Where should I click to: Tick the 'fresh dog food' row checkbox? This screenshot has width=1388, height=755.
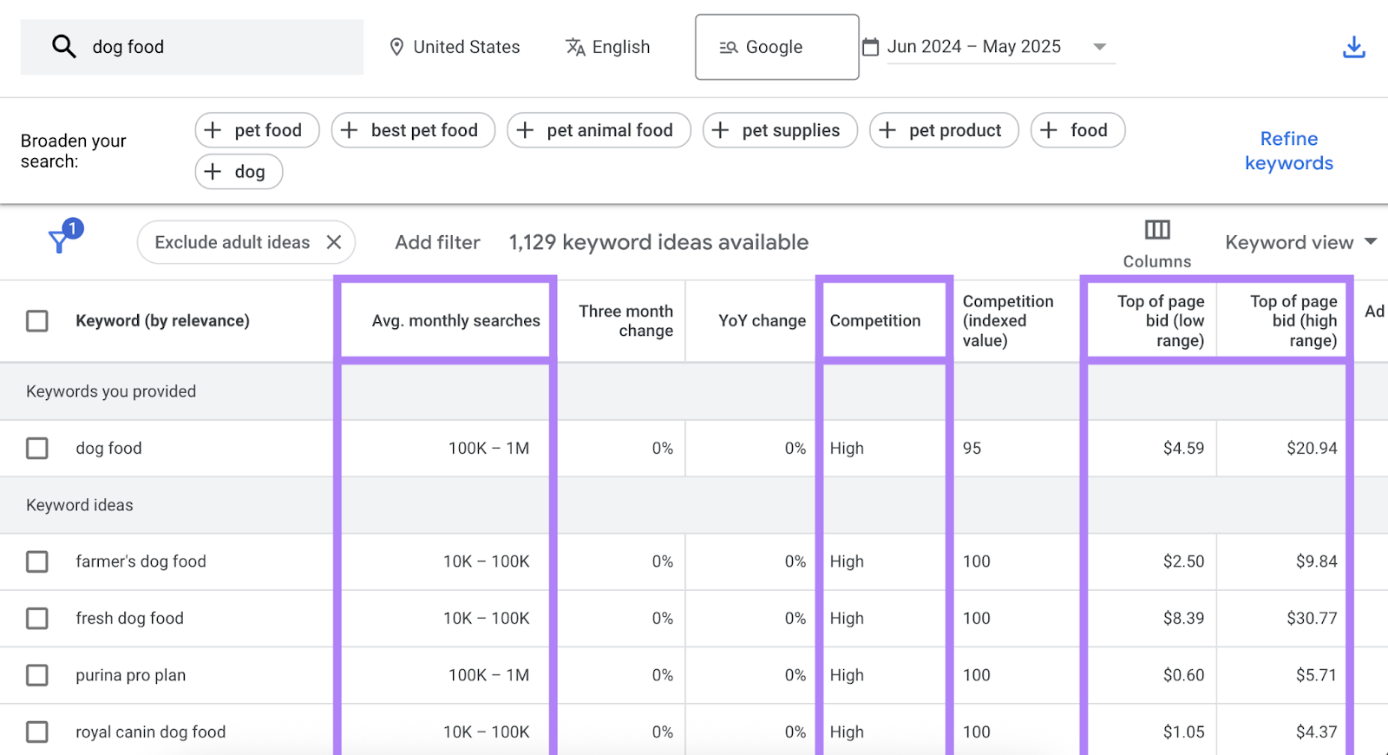37,619
